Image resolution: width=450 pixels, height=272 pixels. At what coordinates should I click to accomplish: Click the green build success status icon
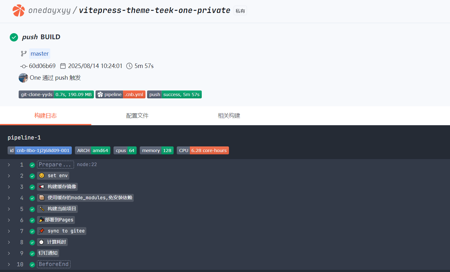pyautogui.click(x=14, y=37)
